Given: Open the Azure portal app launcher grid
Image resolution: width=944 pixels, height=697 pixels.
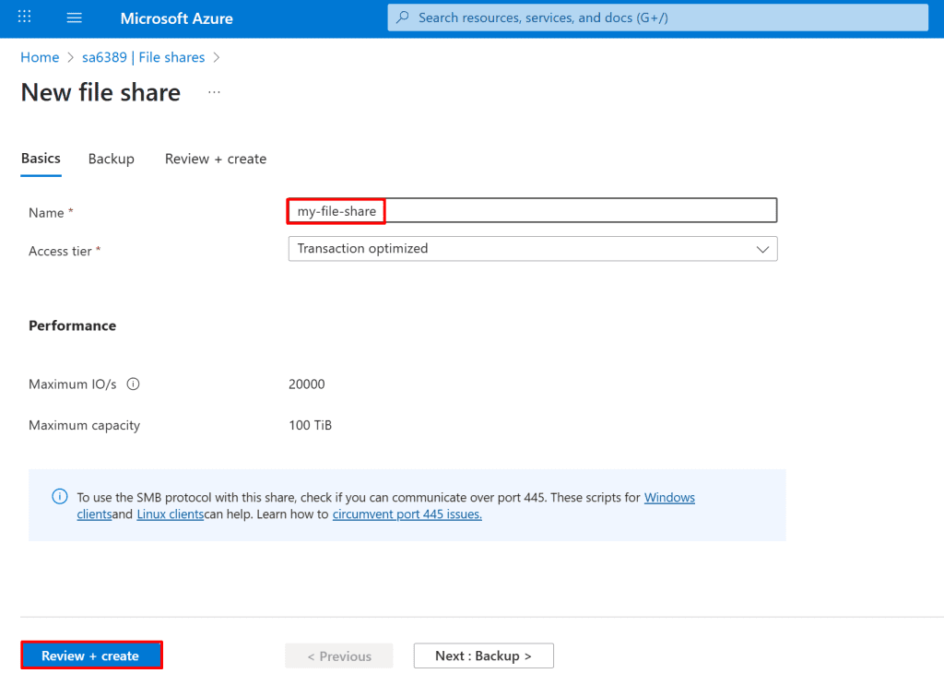Looking at the screenshot, I should (25, 18).
